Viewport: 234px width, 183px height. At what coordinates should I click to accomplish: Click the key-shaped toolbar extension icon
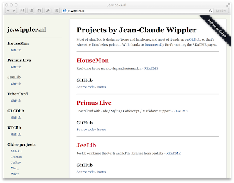(x=48, y=11)
